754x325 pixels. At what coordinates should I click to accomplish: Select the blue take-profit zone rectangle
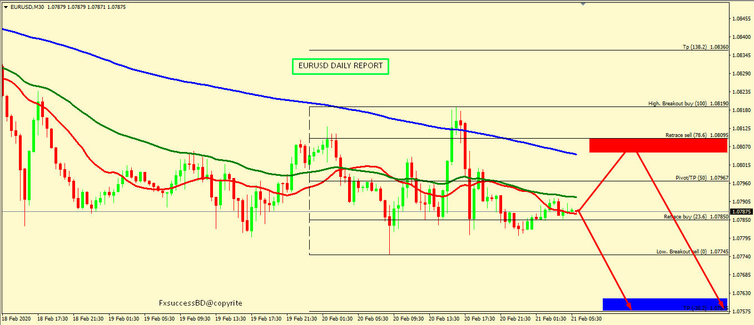pos(664,304)
